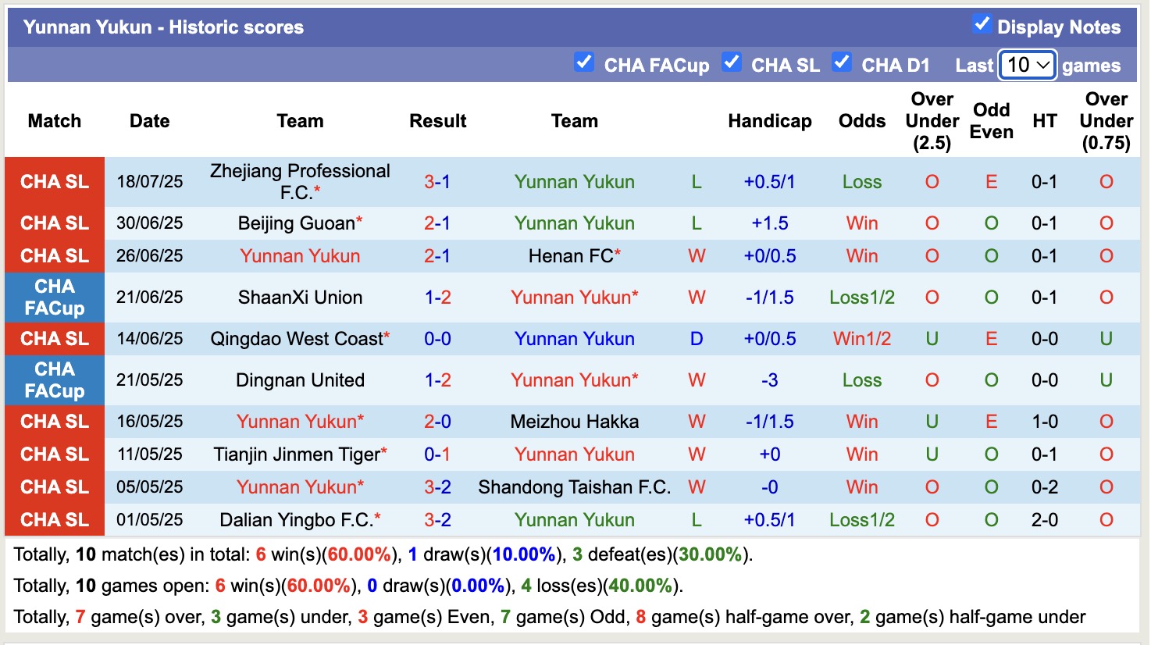Click the 3-1 result in the first row

pos(437,181)
